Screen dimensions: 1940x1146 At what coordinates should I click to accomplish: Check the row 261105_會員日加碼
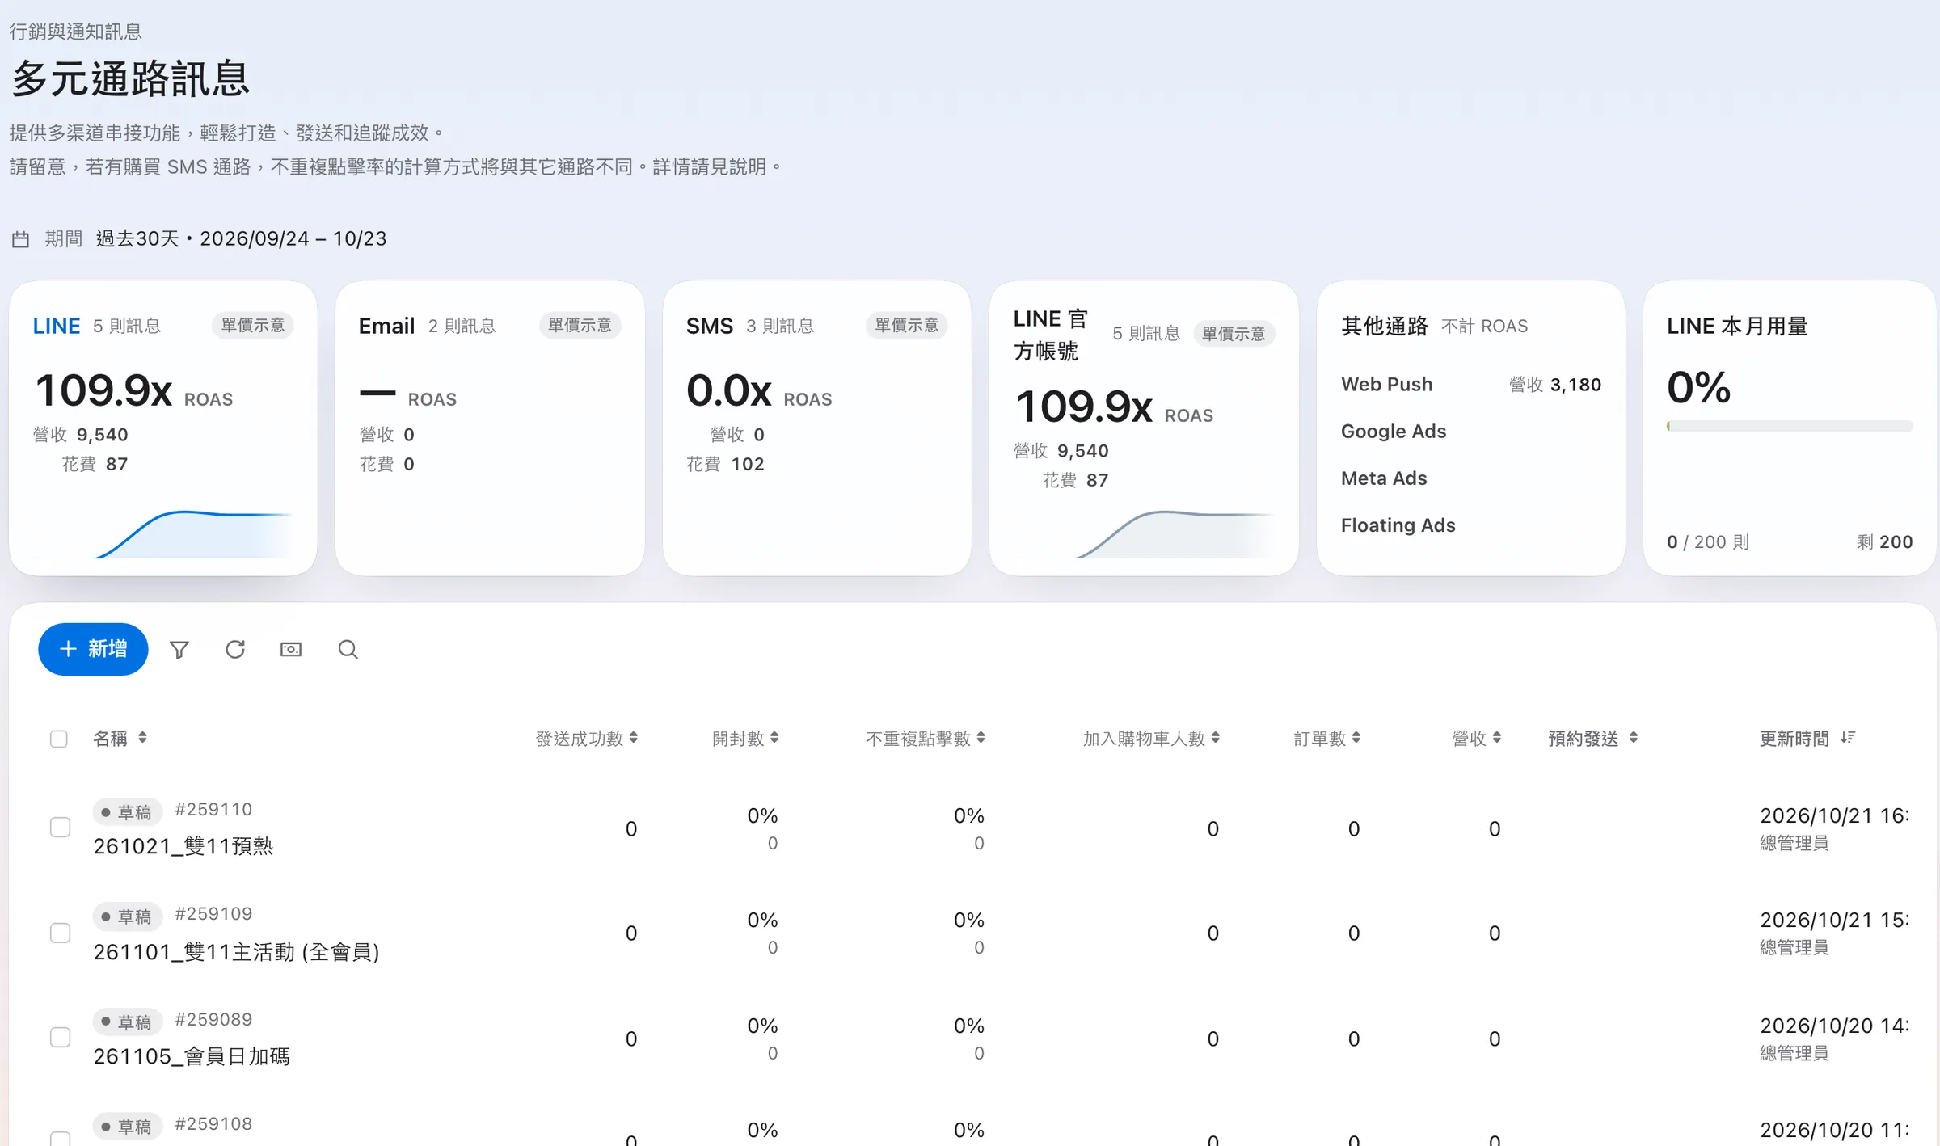(x=60, y=1037)
